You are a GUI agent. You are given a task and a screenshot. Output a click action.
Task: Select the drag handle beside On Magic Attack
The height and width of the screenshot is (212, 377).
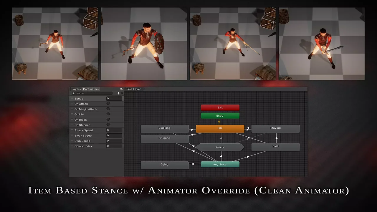click(x=72, y=109)
